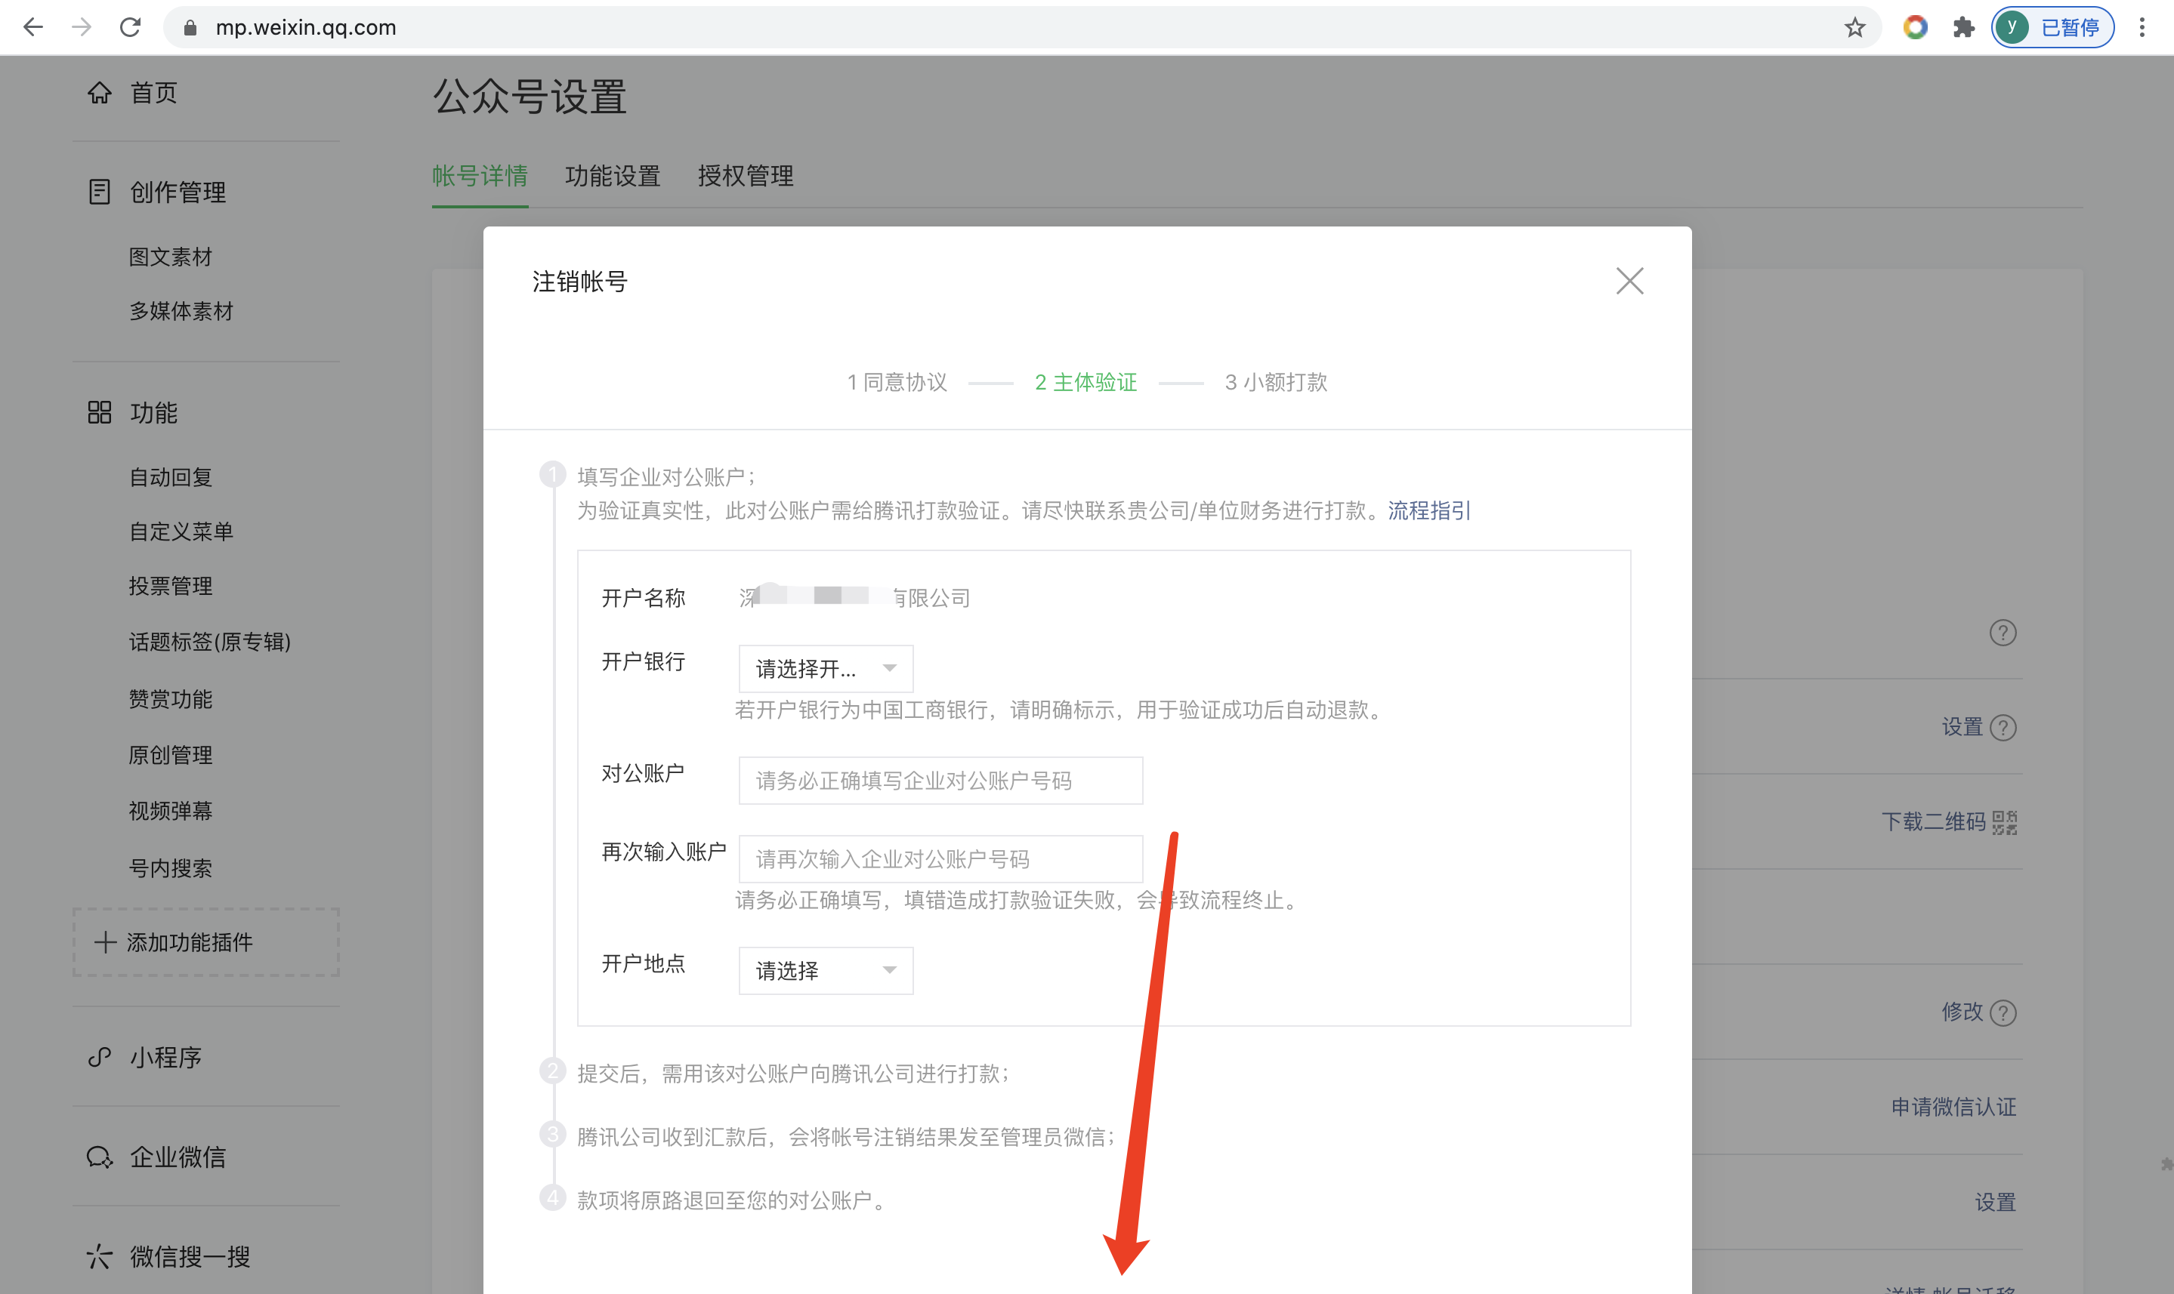Switch to the 授权管理 tab

[745, 176]
